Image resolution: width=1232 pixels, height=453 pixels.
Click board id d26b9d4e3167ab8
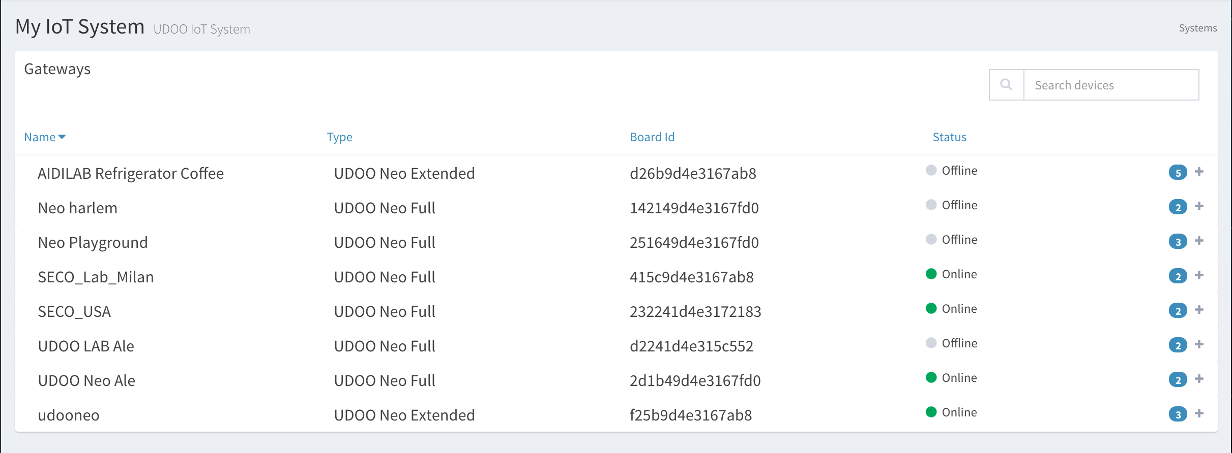coord(693,174)
